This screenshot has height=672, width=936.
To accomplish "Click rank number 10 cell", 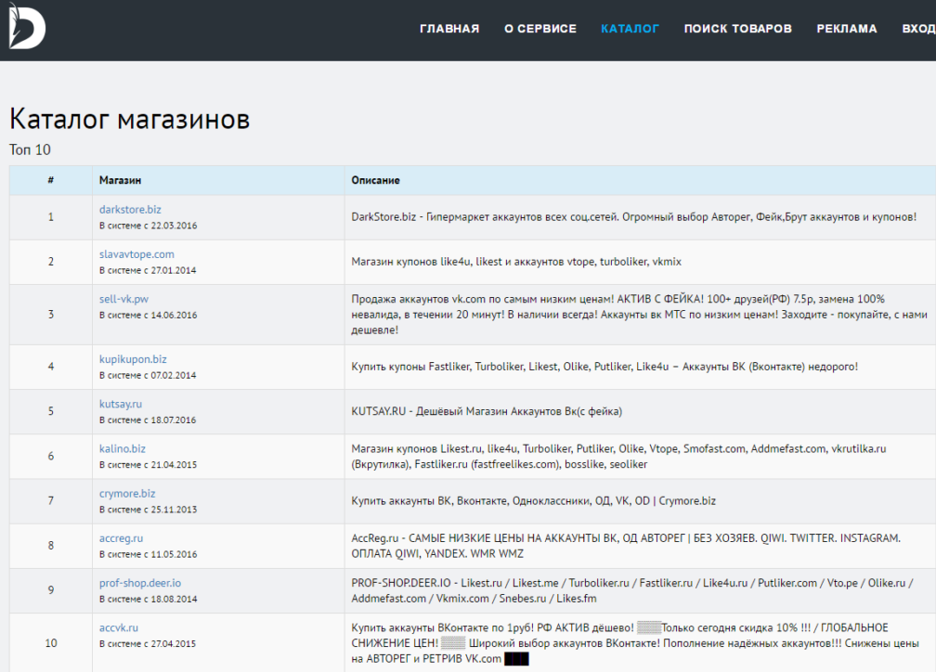I will (51, 643).
